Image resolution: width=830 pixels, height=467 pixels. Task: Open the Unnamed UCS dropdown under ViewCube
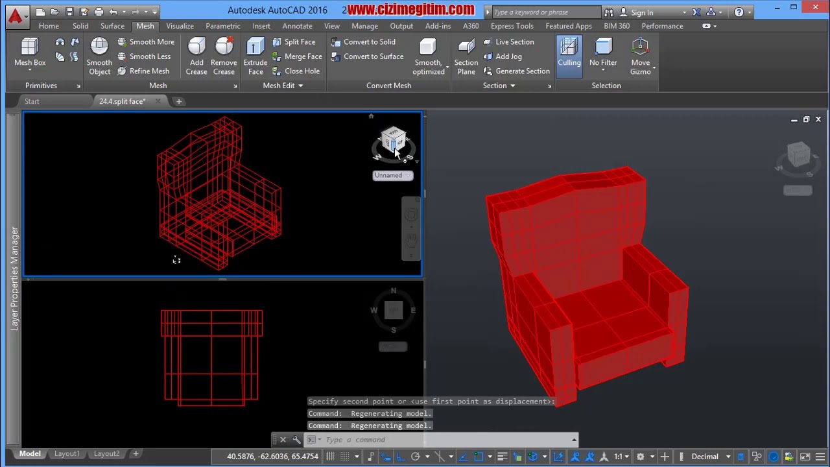392,175
